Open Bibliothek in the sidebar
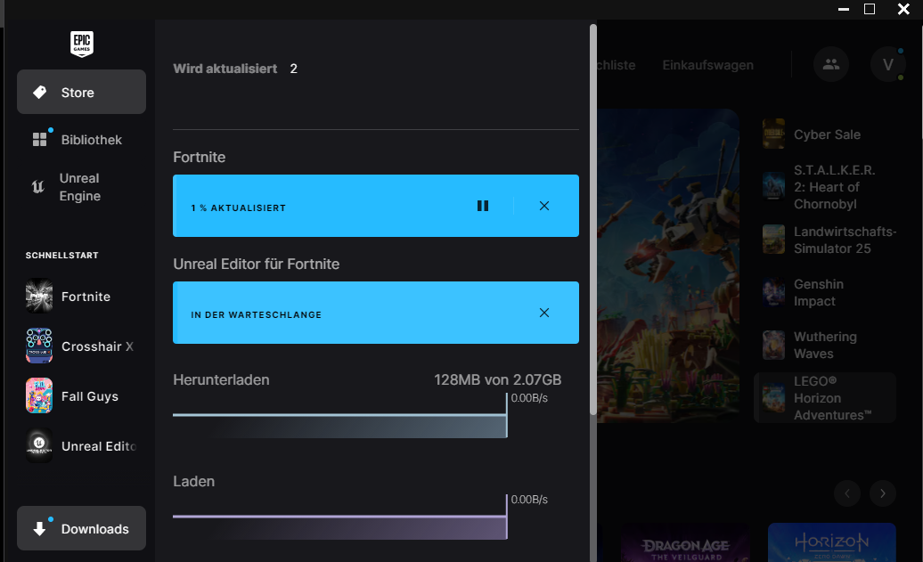 (81, 140)
